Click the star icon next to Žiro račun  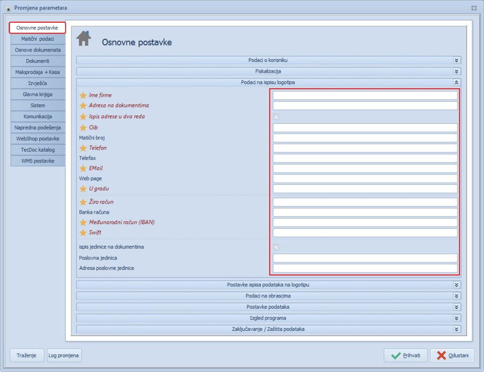[x=83, y=202]
